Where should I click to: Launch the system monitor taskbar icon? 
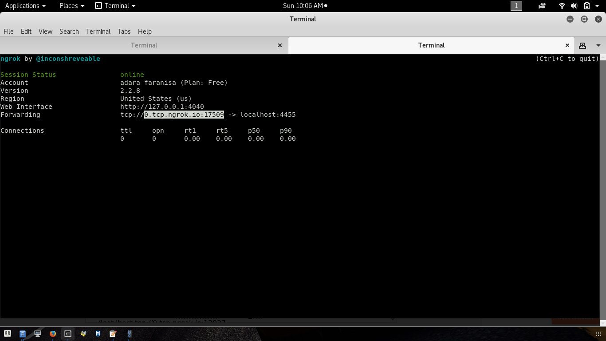pyautogui.click(x=38, y=333)
